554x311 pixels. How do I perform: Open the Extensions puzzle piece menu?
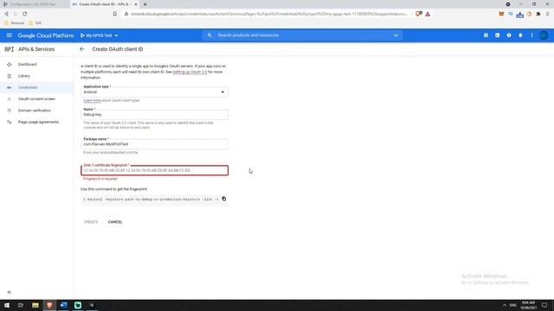click(x=538, y=14)
